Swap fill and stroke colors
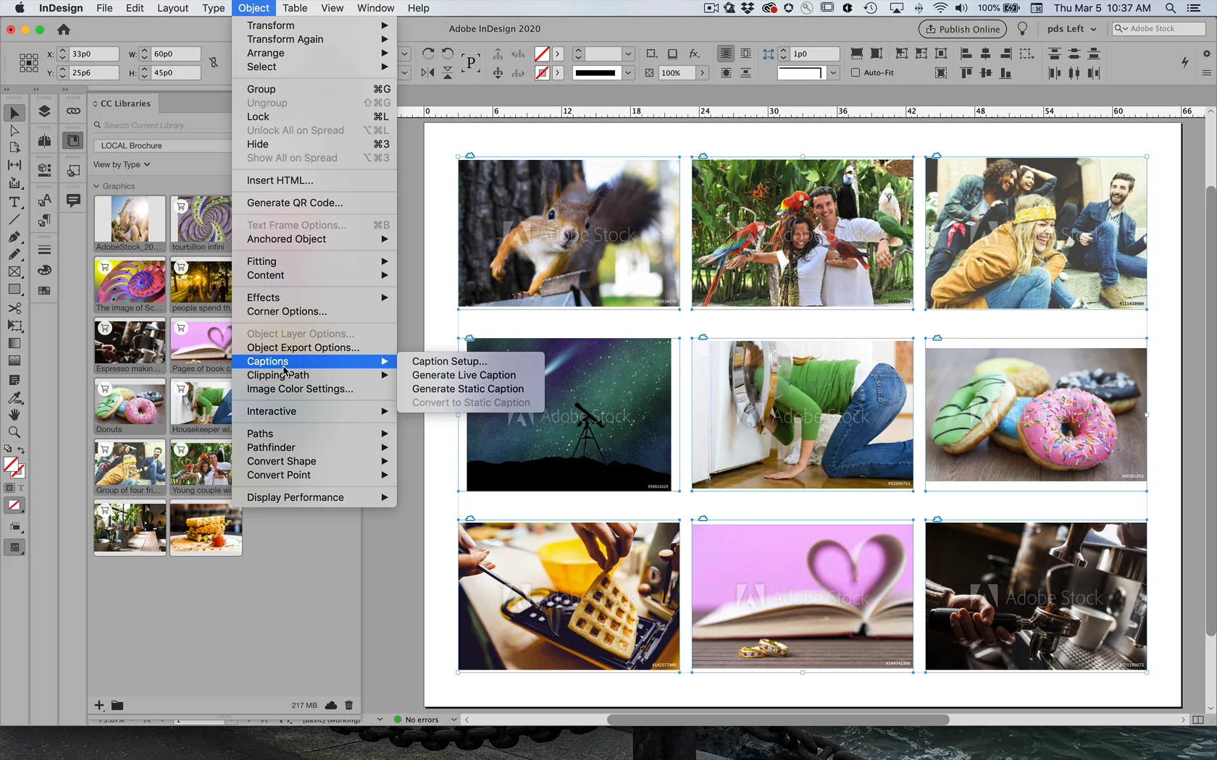 tap(21, 449)
